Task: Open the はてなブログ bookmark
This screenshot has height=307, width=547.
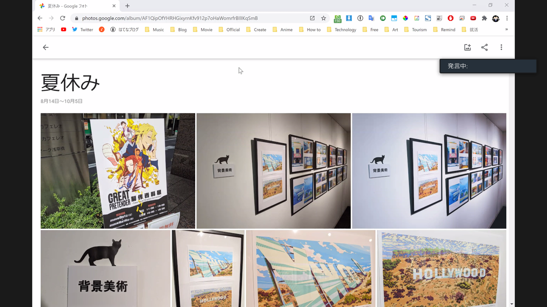Action: pyautogui.click(x=124, y=30)
